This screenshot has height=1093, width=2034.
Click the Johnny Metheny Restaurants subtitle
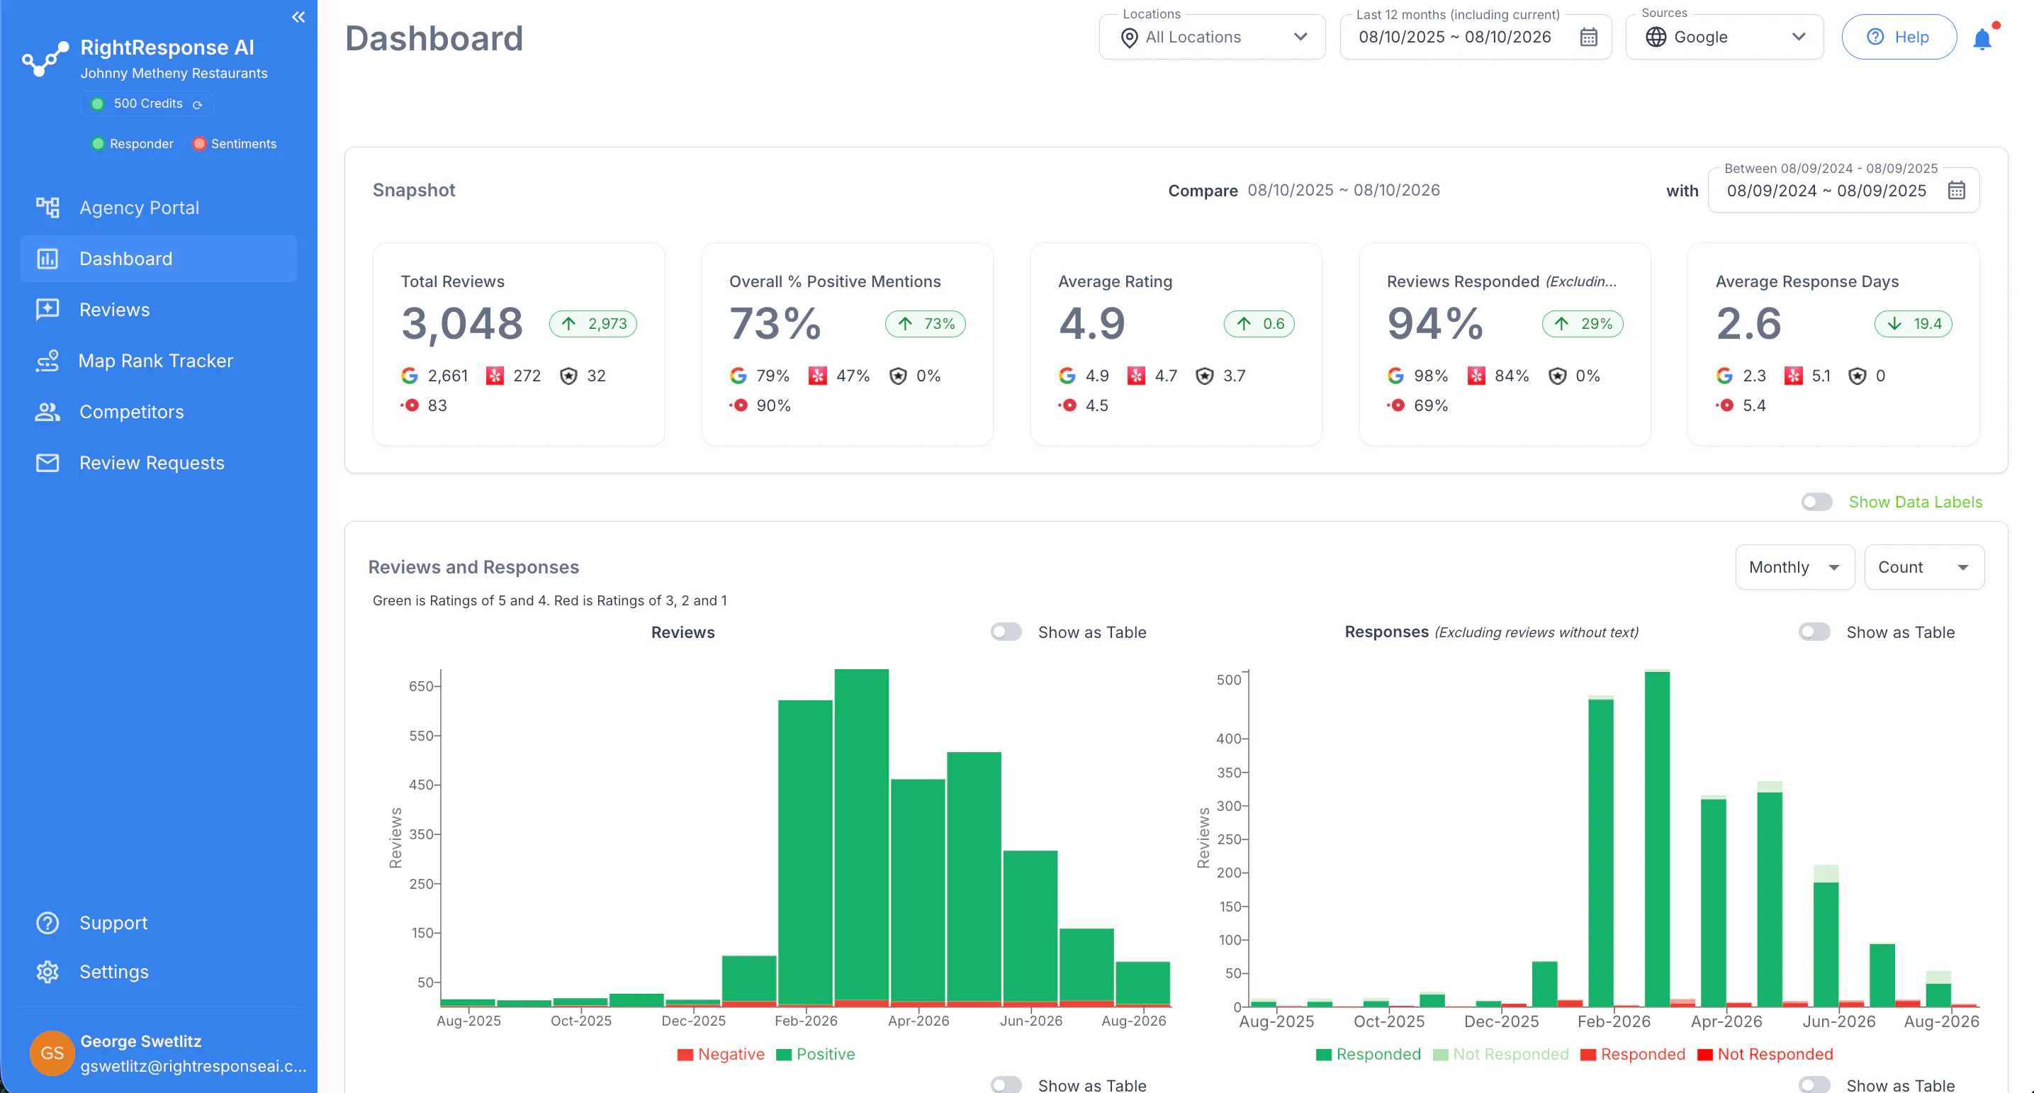pyautogui.click(x=174, y=74)
